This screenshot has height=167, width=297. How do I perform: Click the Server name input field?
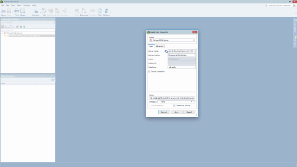pyautogui.click(x=181, y=51)
